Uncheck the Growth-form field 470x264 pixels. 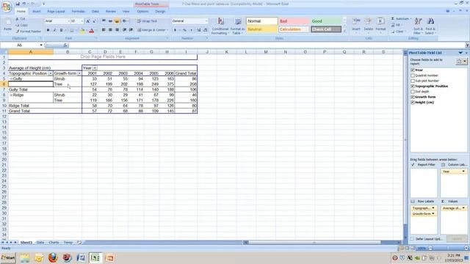pyautogui.click(x=413, y=97)
